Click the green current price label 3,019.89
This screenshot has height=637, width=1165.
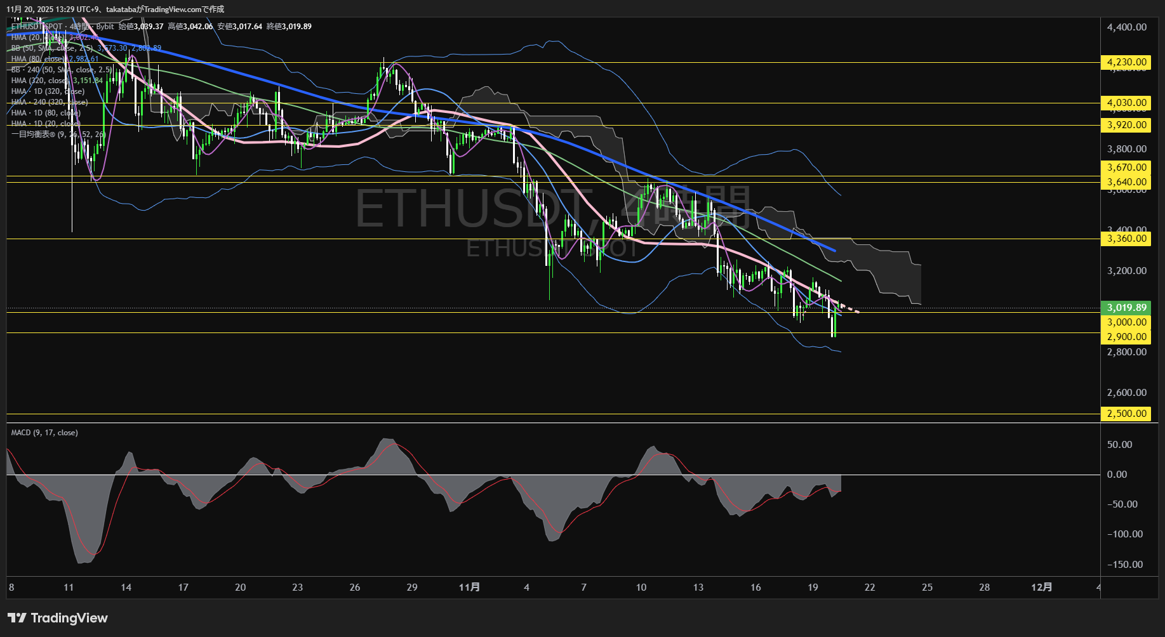coord(1126,307)
